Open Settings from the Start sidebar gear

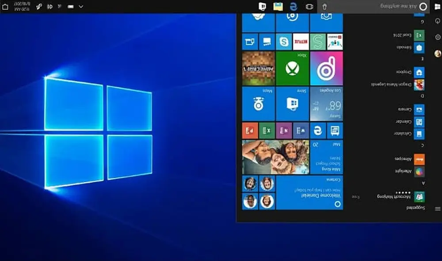point(438,37)
